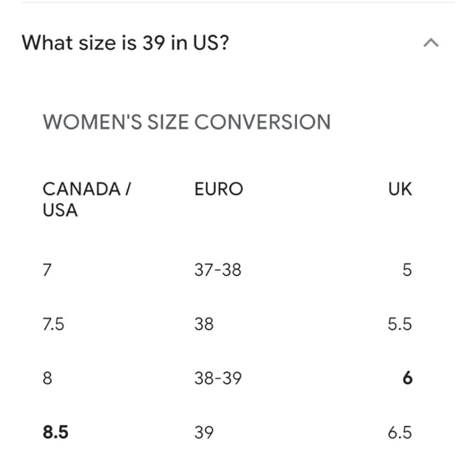Image resolution: width=476 pixels, height=476 pixels.
Task: Click the Canada / USA column header
Action: pyautogui.click(x=87, y=199)
